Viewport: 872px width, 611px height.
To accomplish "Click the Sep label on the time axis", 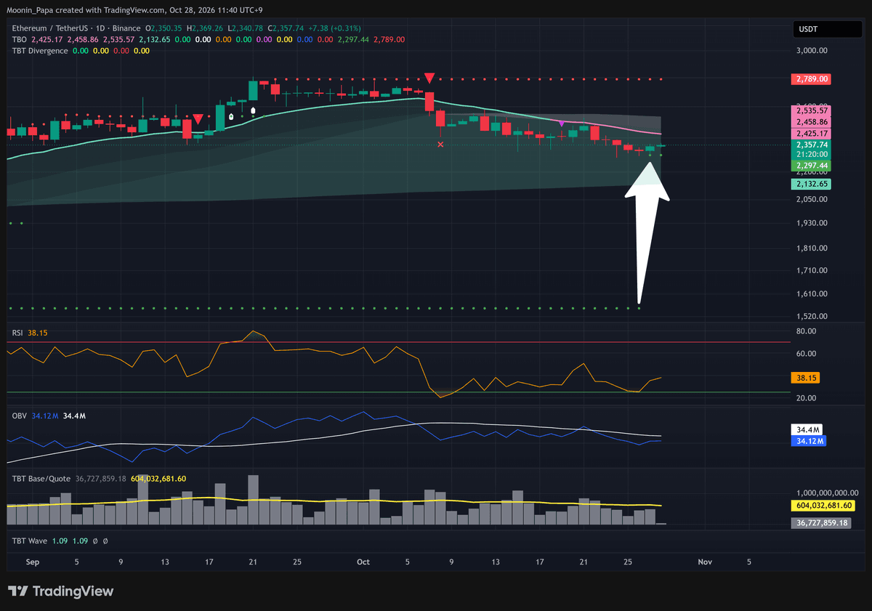I will 32,562.
